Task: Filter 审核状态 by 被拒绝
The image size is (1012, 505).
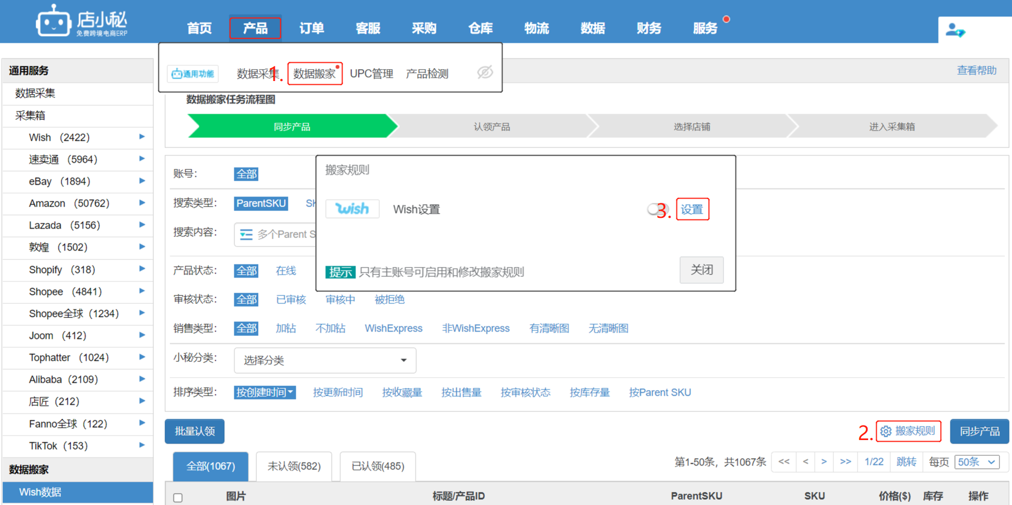Action: [x=390, y=299]
